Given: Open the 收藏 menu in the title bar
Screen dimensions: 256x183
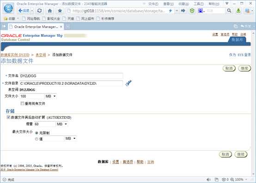Looking at the screenshot, I should [183, 4].
